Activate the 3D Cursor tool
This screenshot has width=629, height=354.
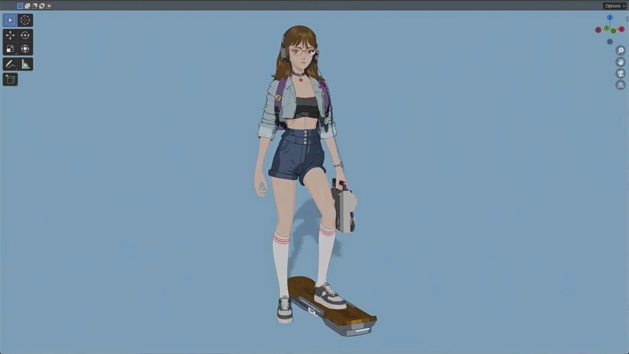pos(25,20)
